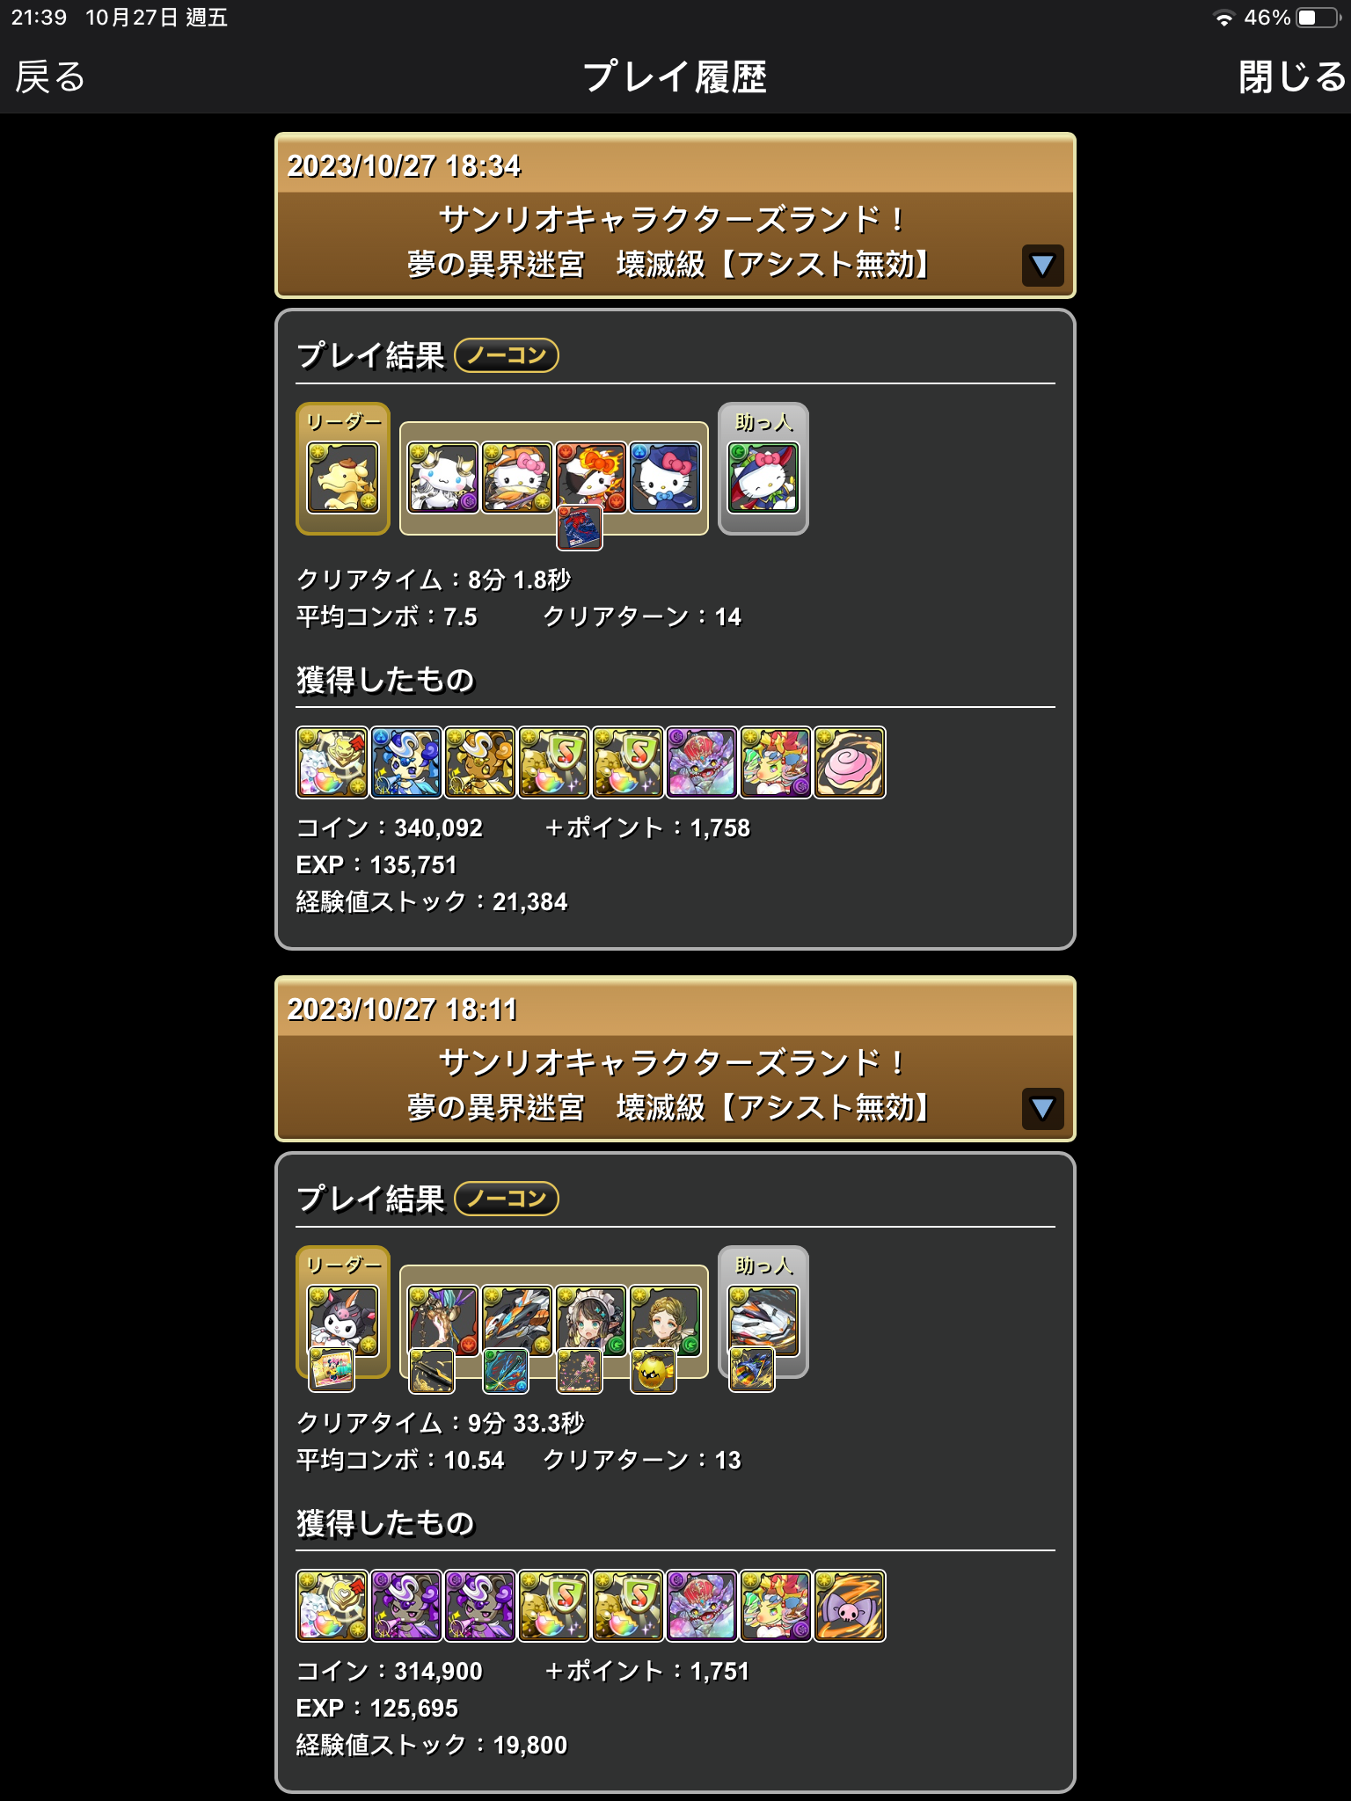Tap the helper Hello Kitty icon under 助っ人
Viewport: 1351px width, 1801px height.
(x=763, y=478)
